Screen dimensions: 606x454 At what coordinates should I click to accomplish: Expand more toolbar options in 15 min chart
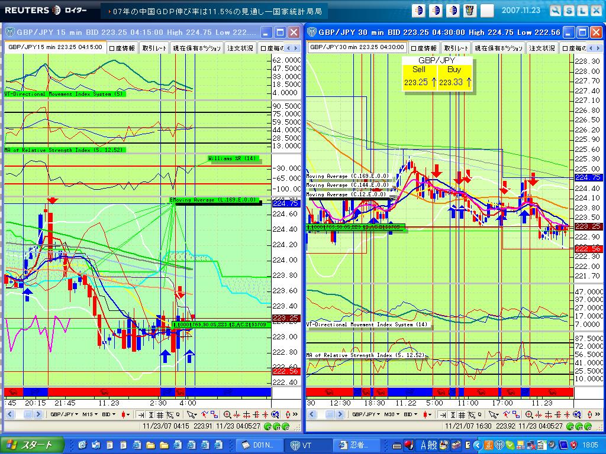point(295,414)
